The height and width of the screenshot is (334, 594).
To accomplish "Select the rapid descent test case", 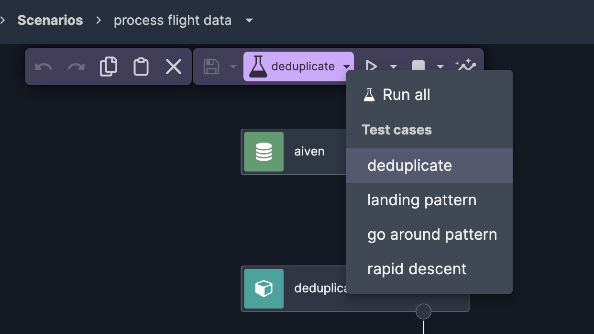I will tap(417, 268).
